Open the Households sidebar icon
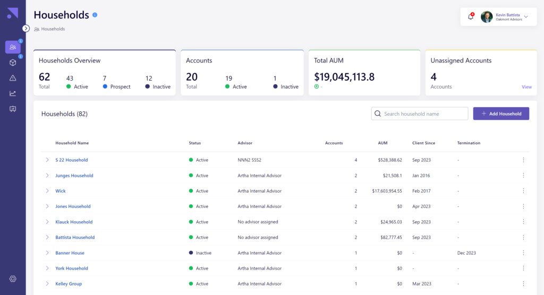544x295 pixels. pos(13,47)
